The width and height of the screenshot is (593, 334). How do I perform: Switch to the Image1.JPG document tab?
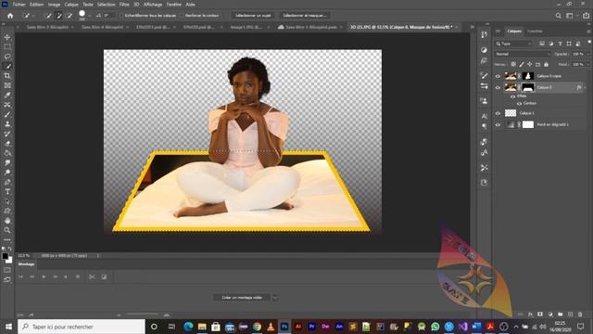[x=246, y=27]
